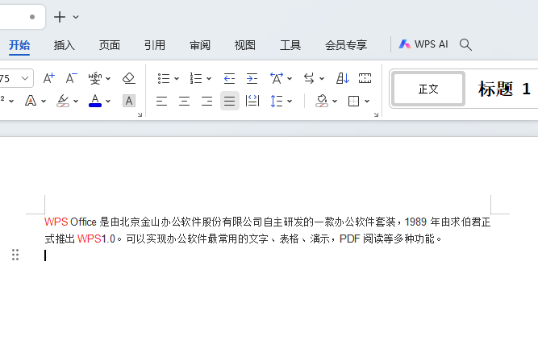Increase paragraph indent
This screenshot has height=357, width=538.
(252, 78)
